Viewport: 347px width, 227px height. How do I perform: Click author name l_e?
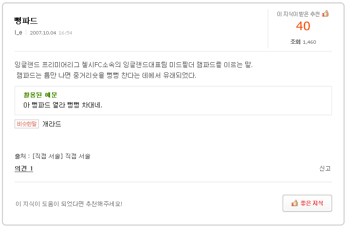pyautogui.click(x=18, y=33)
